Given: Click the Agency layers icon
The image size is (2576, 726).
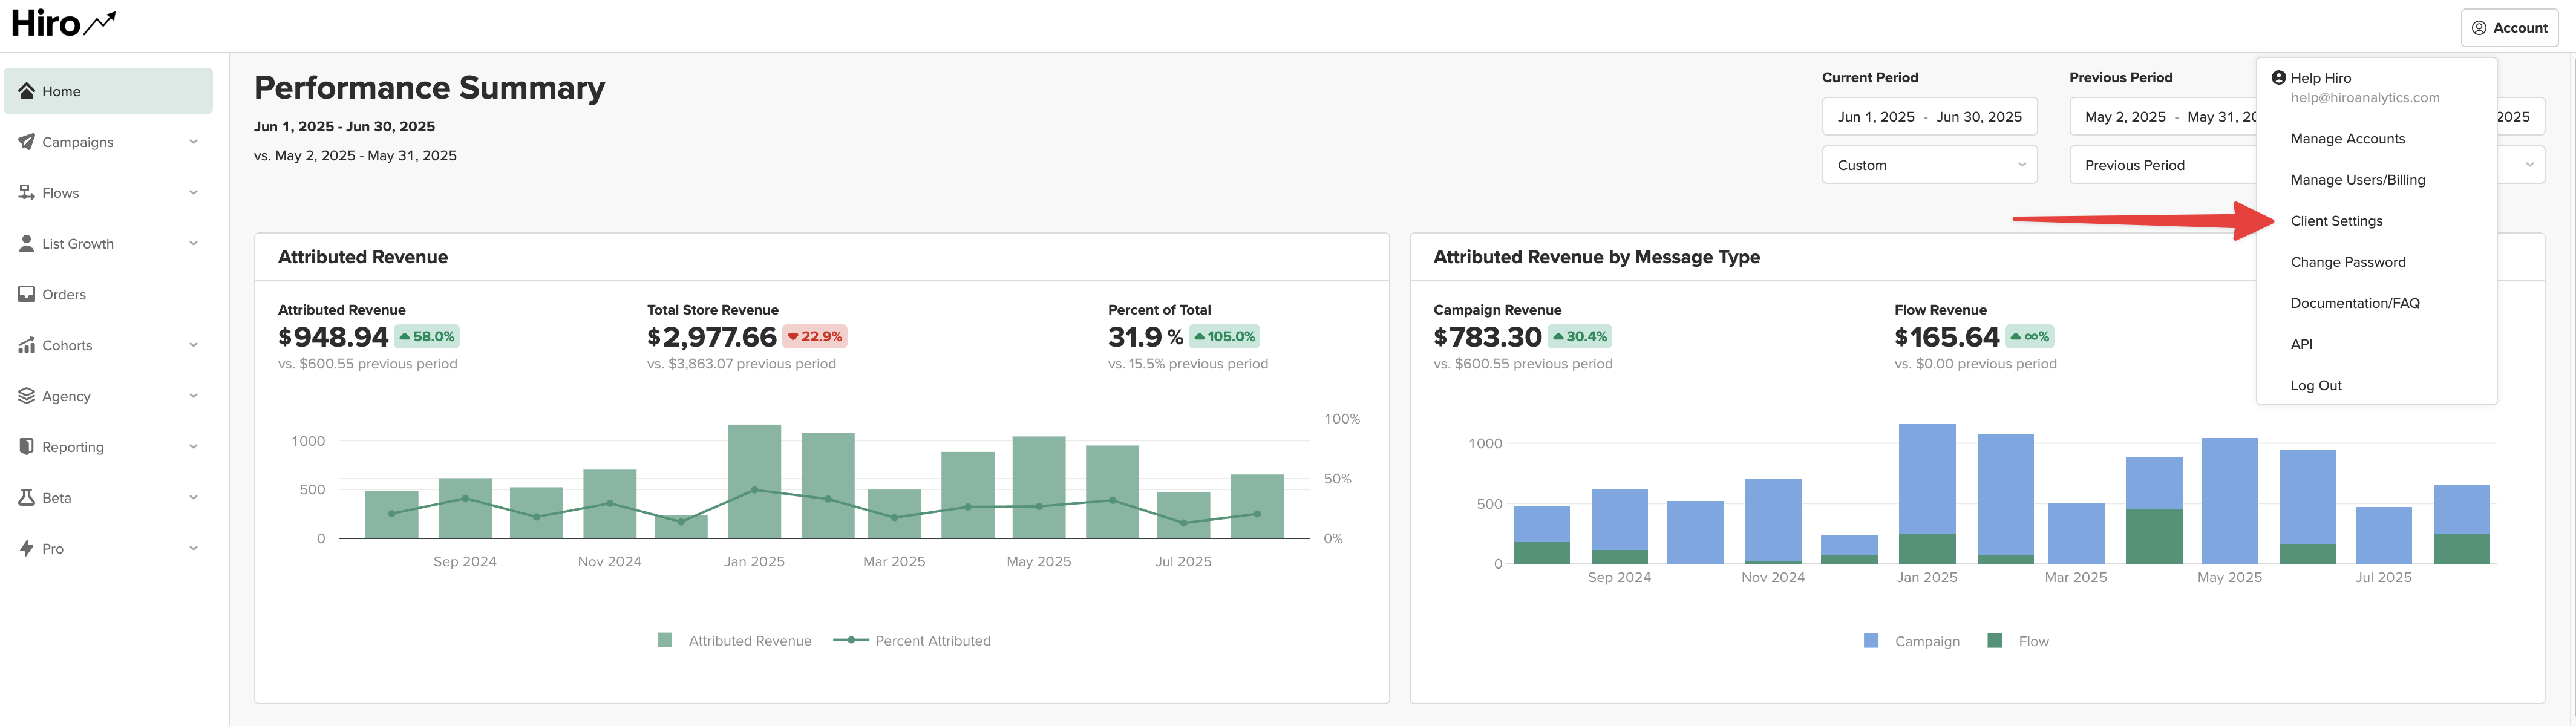Looking at the screenshot, I should pyautogui.click(x=27, y=396).
